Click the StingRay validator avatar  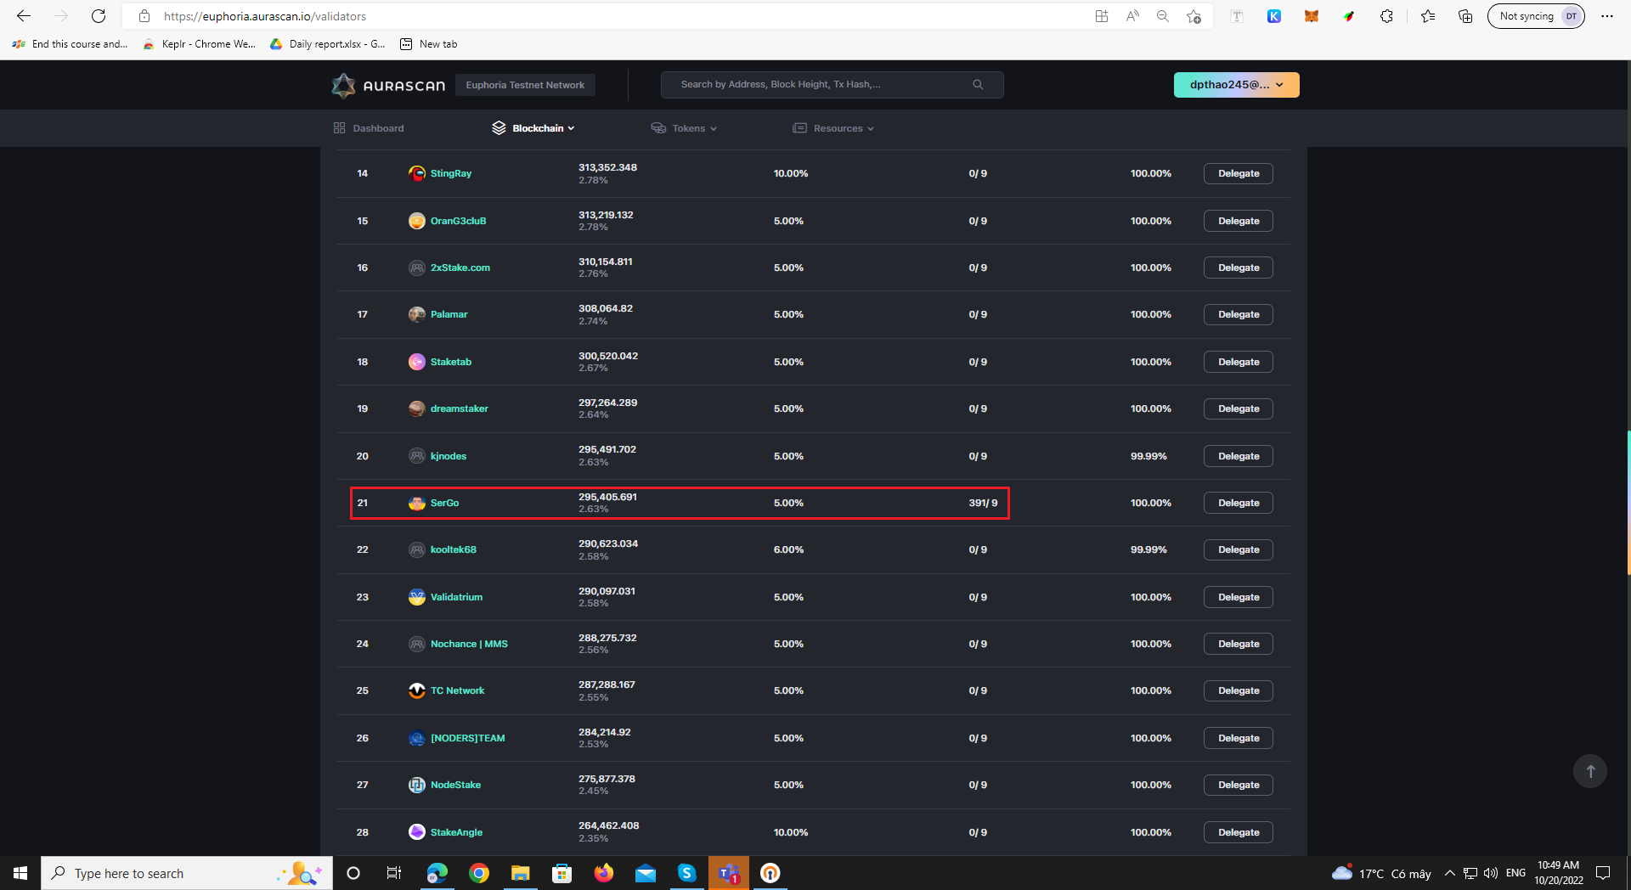click(x=417, y=173)
